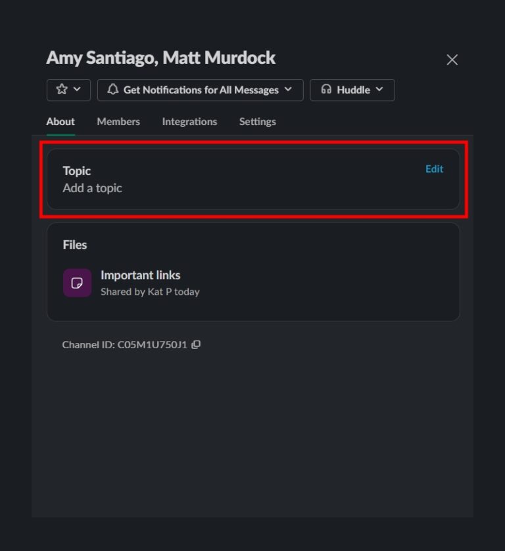Click the conversation title Amy Santiago, Matt Murdock
The height and width of the screenshot is (551, 505).
[160, 58]
